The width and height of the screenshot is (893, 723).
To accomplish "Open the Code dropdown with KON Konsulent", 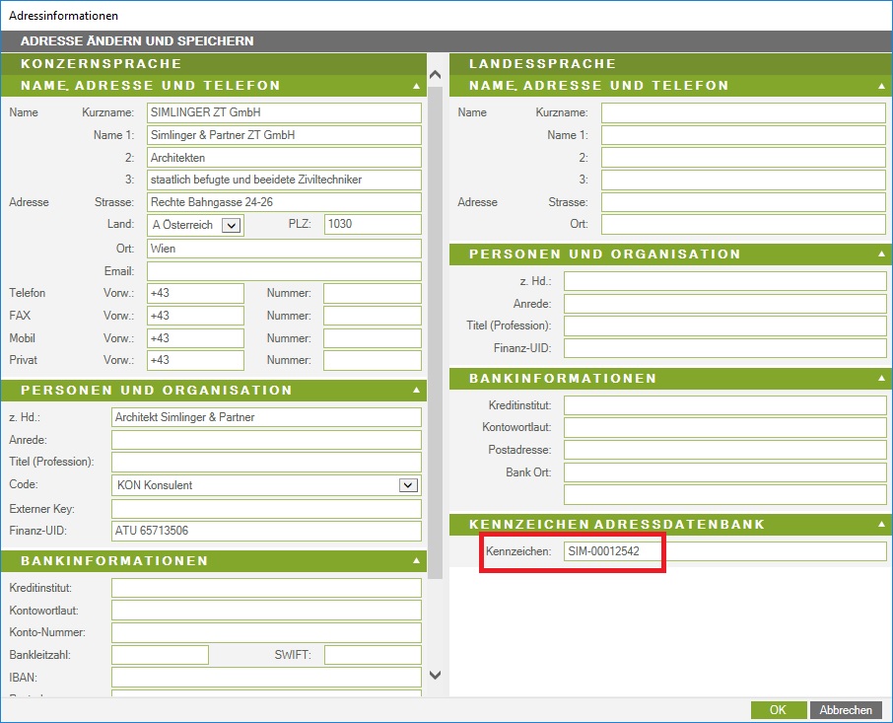I will [408, 485].
